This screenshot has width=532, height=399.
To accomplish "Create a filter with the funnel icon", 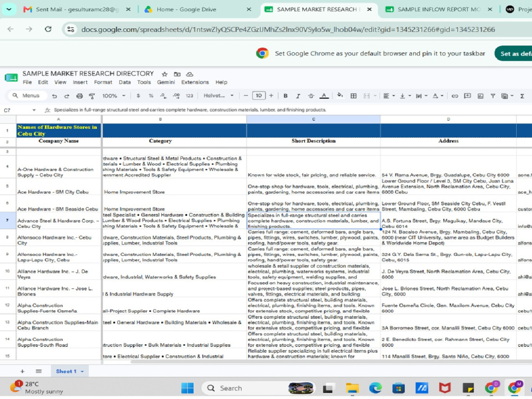I will (x=493, y=96).
